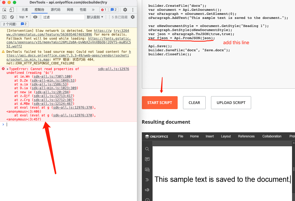Screen dimensions: 295x201
Task: Toggle the live expression eye icon
Action: [x=35, y=17]
